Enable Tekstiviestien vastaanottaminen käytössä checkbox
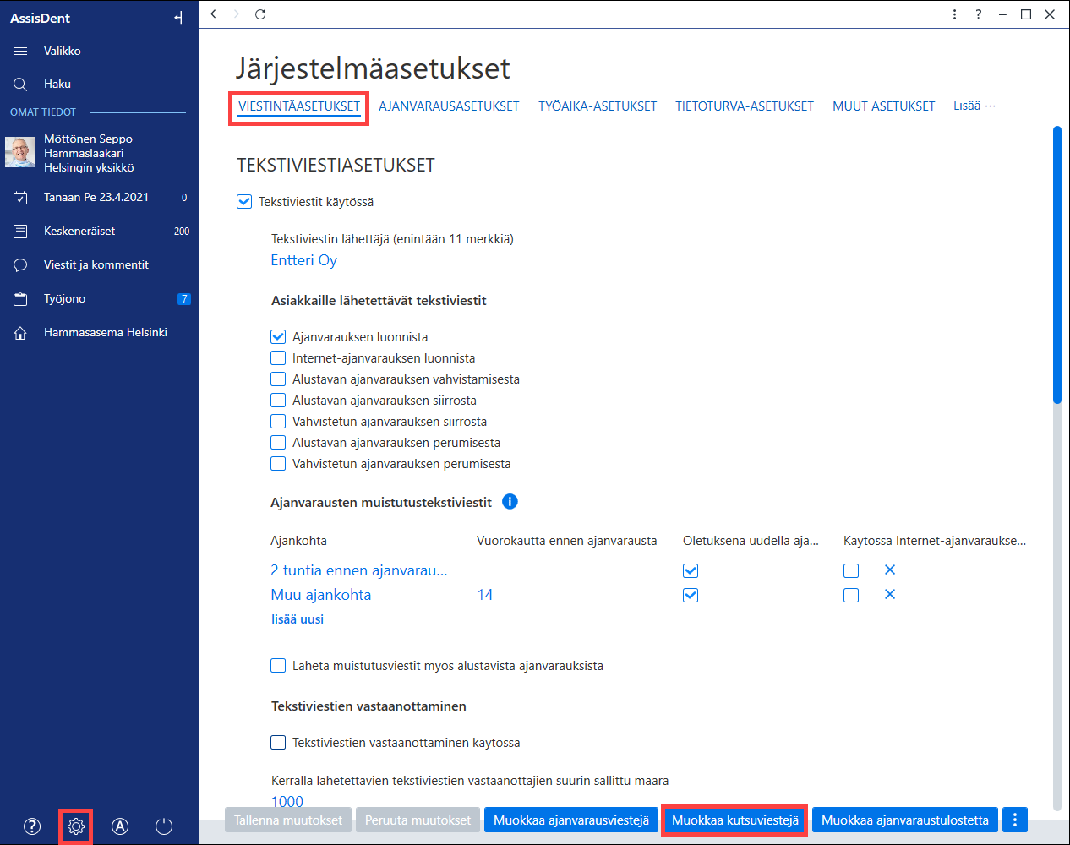Image resolution: width=1070 pixels, height=845 pixels. point(278,742)
